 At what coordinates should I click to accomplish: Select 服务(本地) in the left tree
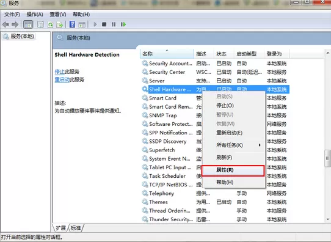click(x=23, y=36)
